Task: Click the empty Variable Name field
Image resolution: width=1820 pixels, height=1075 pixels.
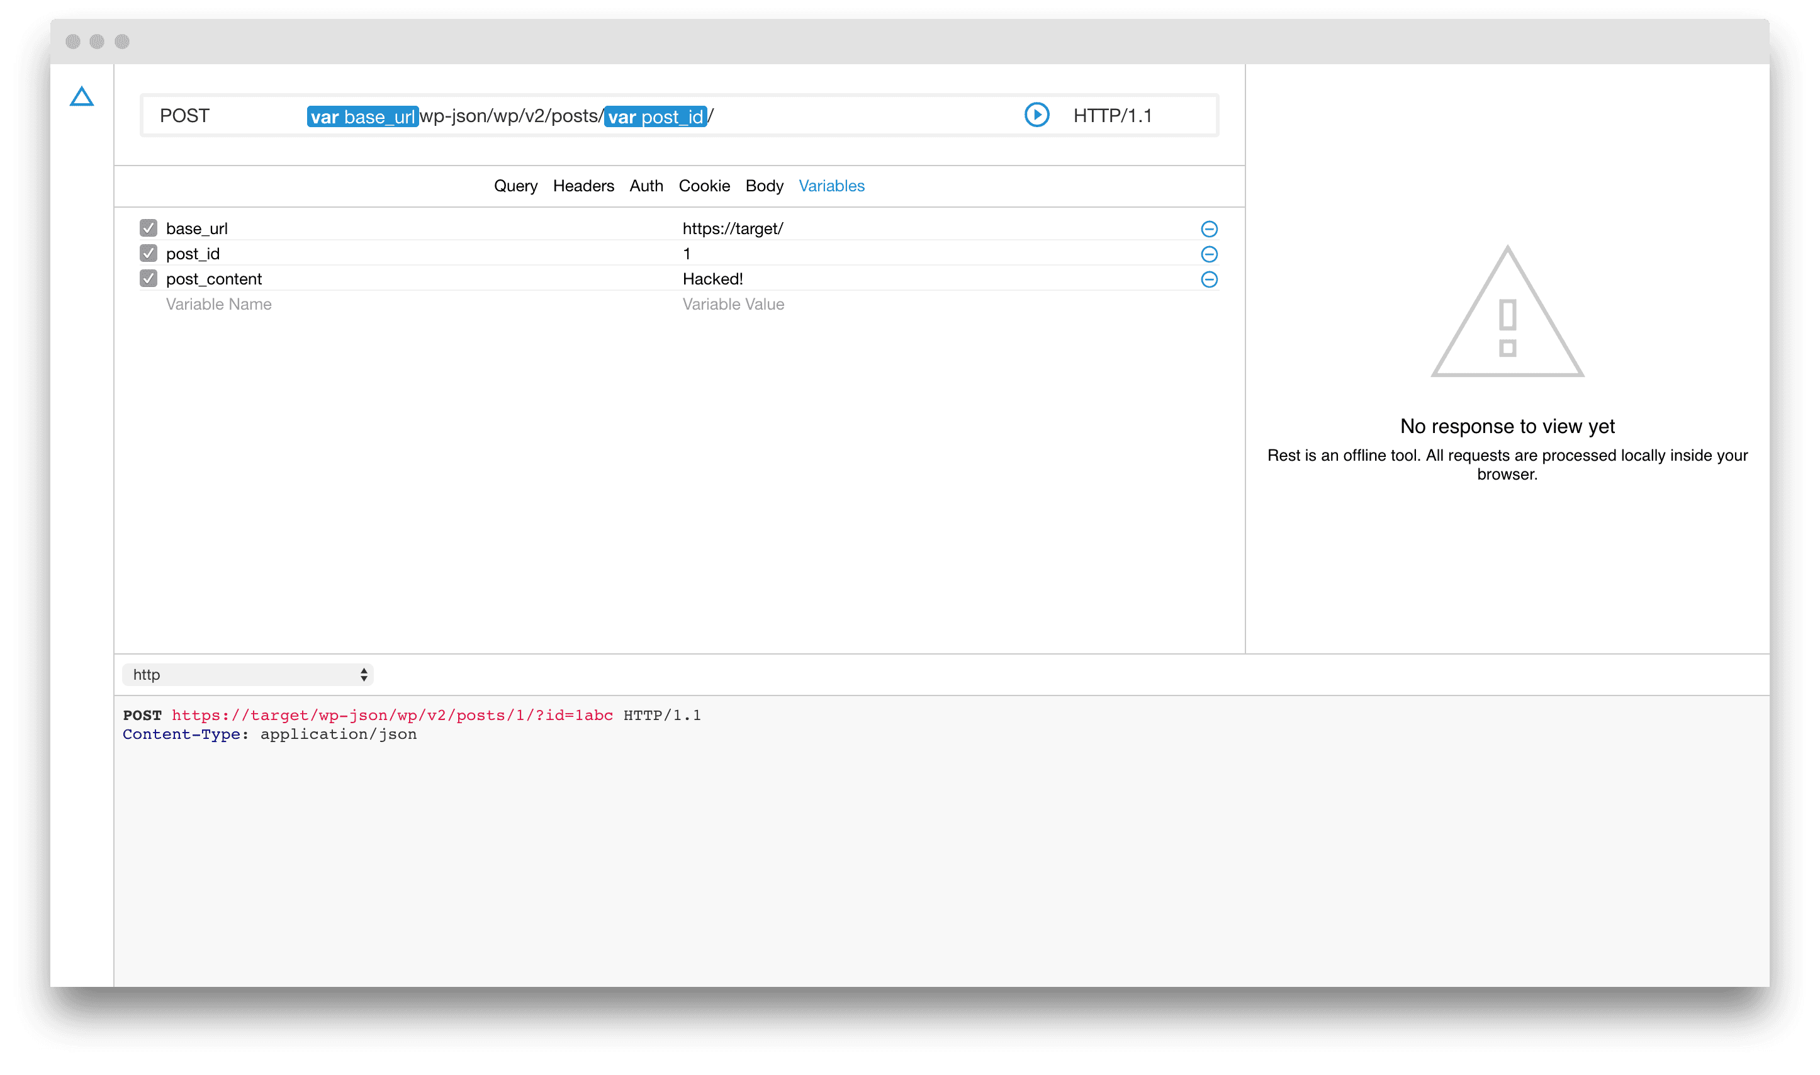Action: (219, 304)
